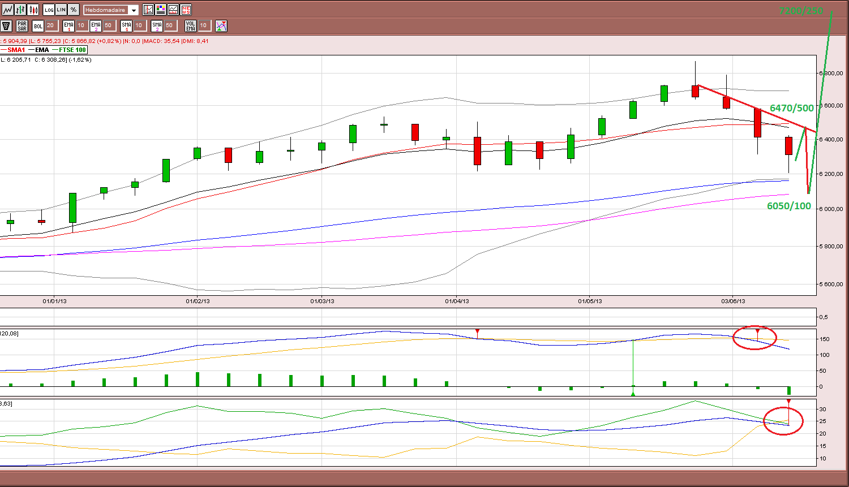The width and height of the screenshot is (849, 487).
Task: Toggle the PAR SAR indicator
Action: [22, 26]
